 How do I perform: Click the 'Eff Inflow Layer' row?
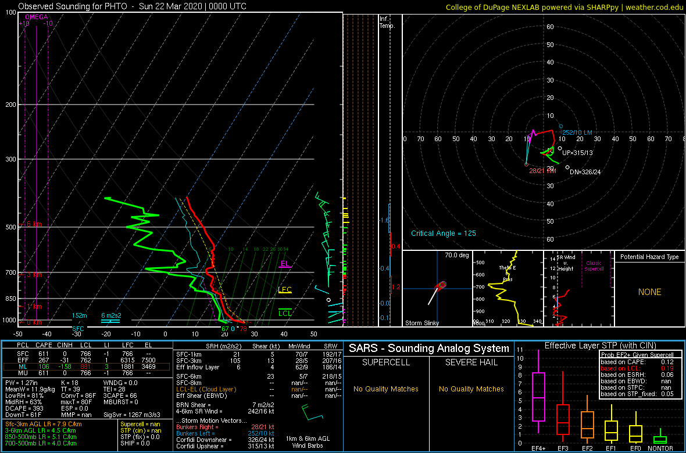(258, 366)
